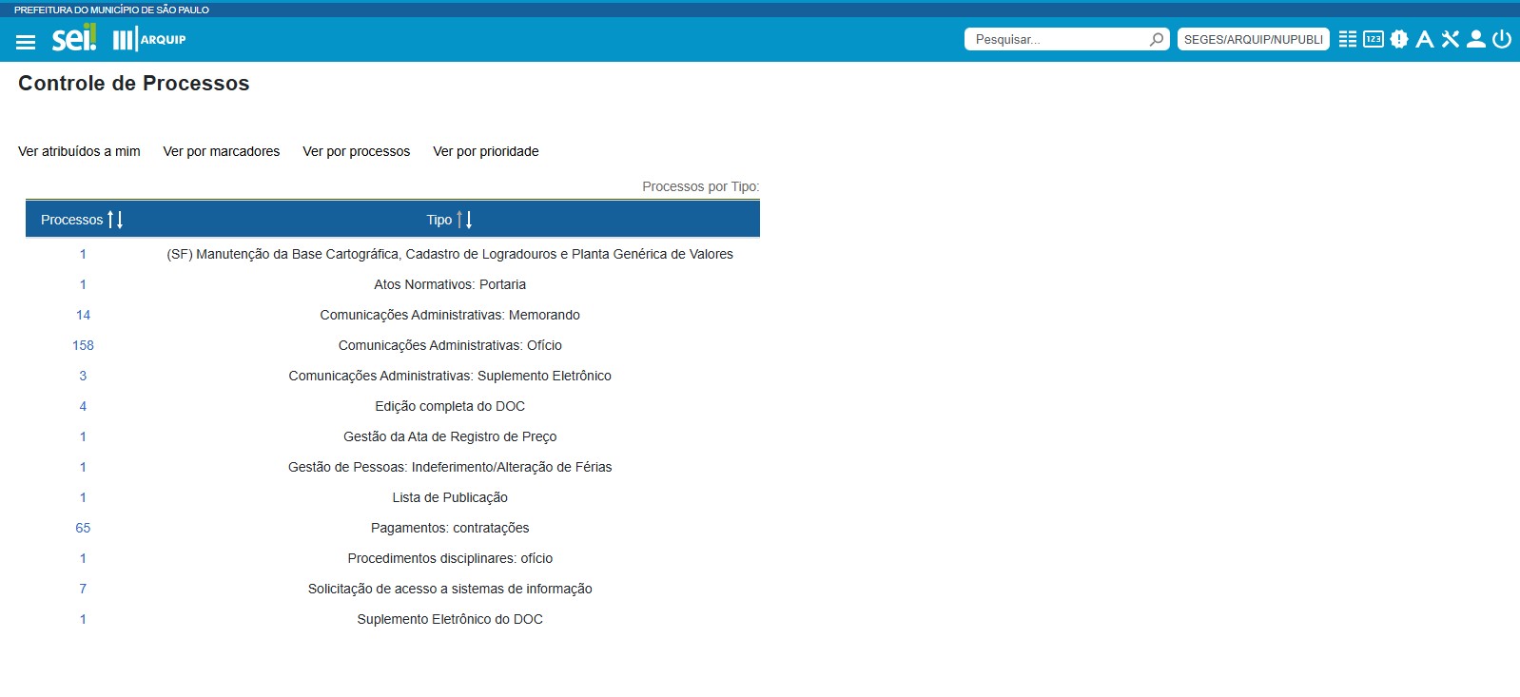Screen dimensions: 1520x697
Task: Sort Processos column ascending arrow
Action: click(x=110, y=220)
